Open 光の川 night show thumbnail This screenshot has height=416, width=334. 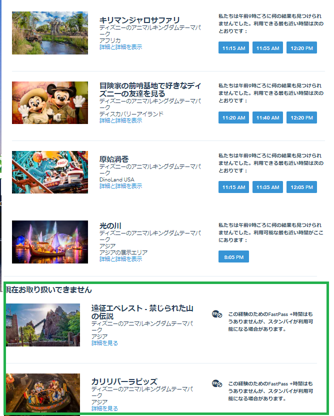pos(50,242)
